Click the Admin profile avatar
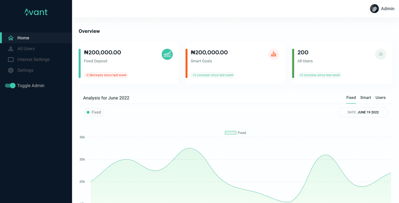Screen dimensions: 399x203 [374, 9]
